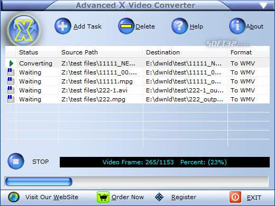Click the blue plus Add Task icon
The height and width of the screenshot is (206, 275).
[63, 26]
